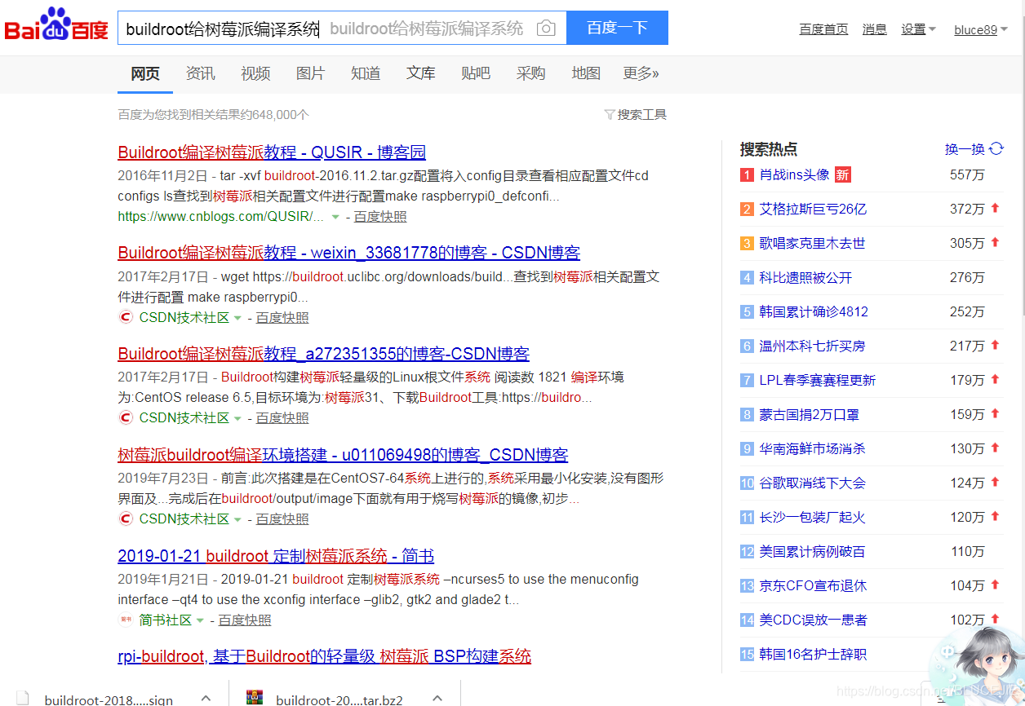The width and height of the screenshot is (1025, 706).
Task: Switch to the 采购 tab
Action: (x=531, y=74)
